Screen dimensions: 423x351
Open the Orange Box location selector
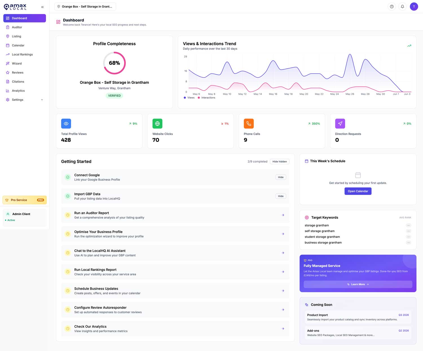click(85, 6)
